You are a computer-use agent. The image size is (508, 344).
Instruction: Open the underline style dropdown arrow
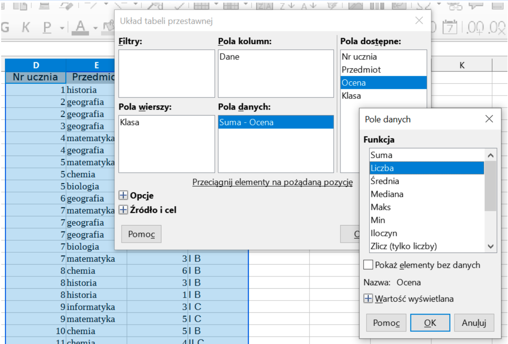pyautogui.click(x=62, y=28)
